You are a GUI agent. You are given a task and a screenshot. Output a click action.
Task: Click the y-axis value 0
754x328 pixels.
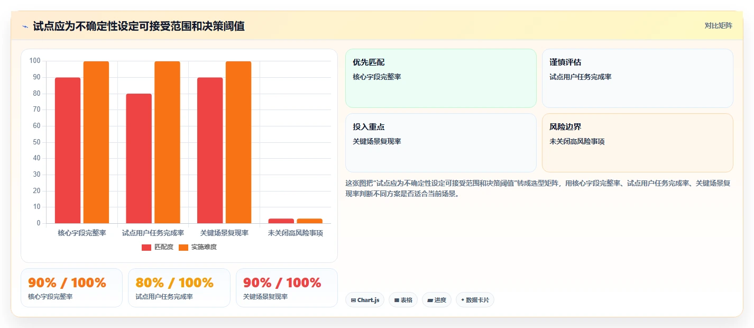click(39, 223)
